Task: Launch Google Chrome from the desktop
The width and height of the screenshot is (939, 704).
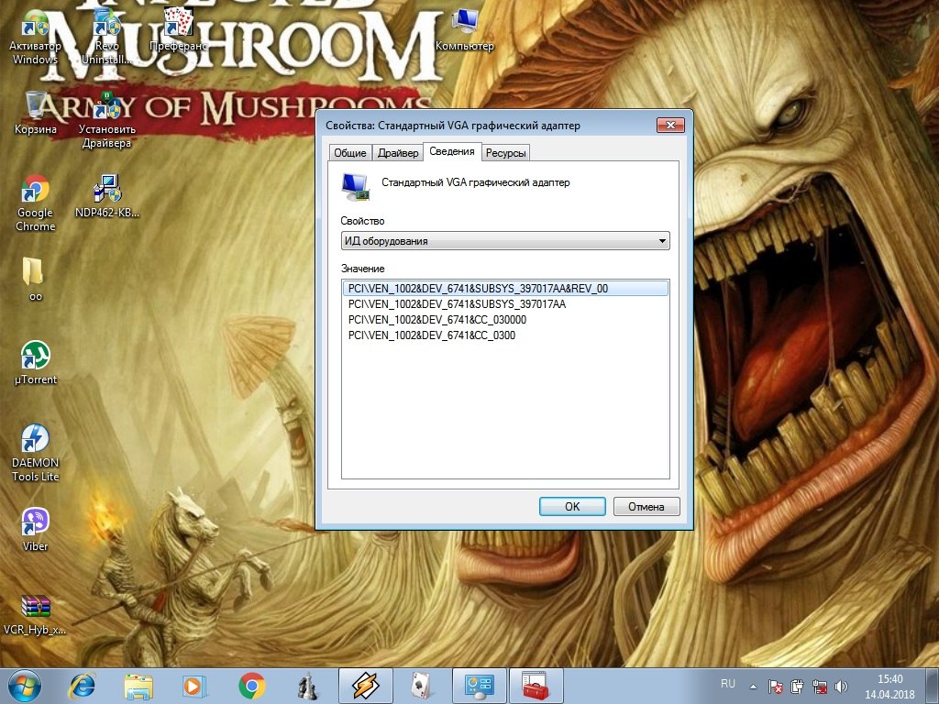Action: point(36,203)
